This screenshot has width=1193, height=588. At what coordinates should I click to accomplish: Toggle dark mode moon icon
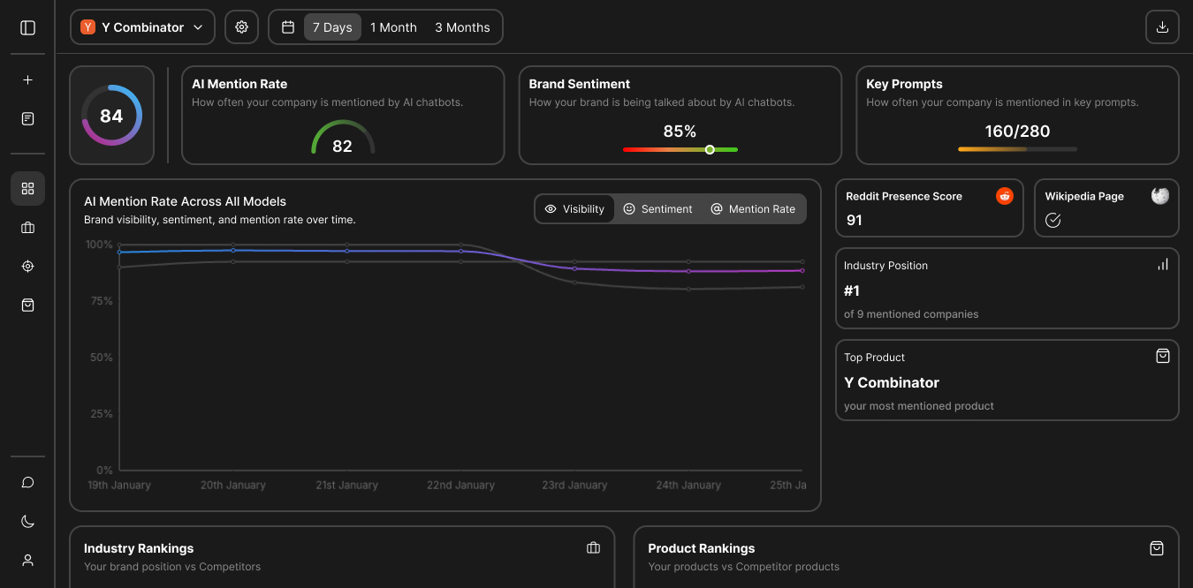27,521
